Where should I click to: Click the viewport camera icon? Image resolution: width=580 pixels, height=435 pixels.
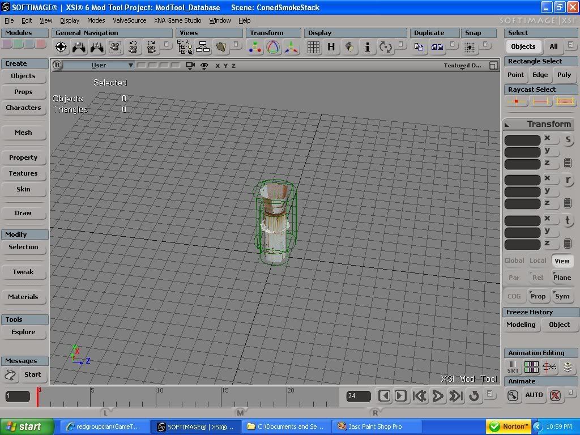point(190,66)
